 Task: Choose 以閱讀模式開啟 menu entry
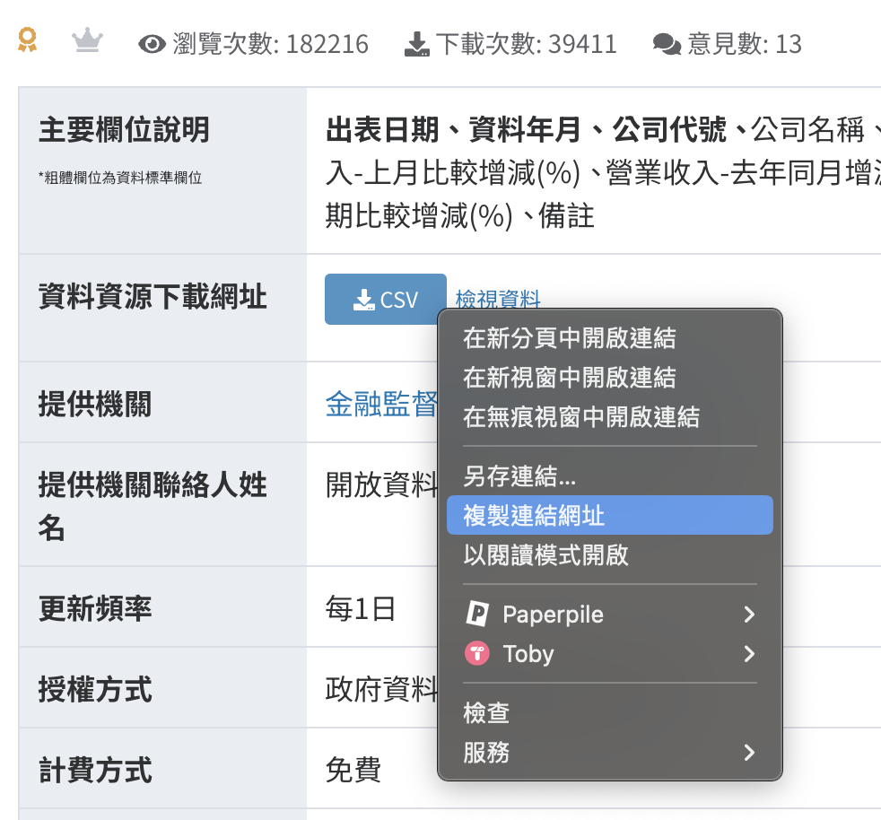point(545,554)
